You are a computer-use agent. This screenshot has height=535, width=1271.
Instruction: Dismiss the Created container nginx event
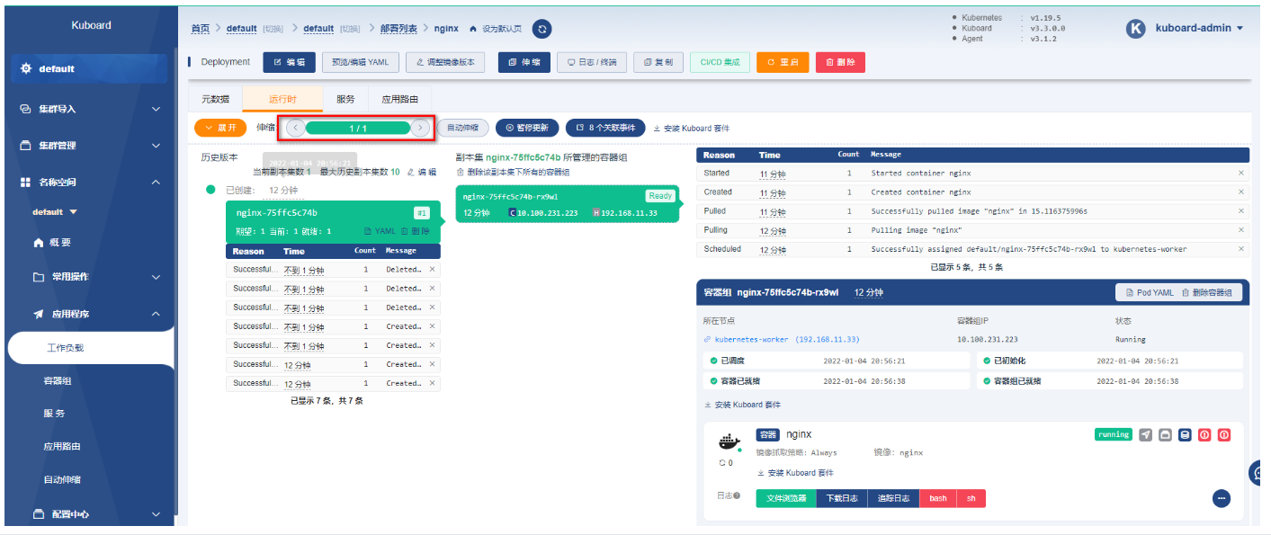point(1241,192)
